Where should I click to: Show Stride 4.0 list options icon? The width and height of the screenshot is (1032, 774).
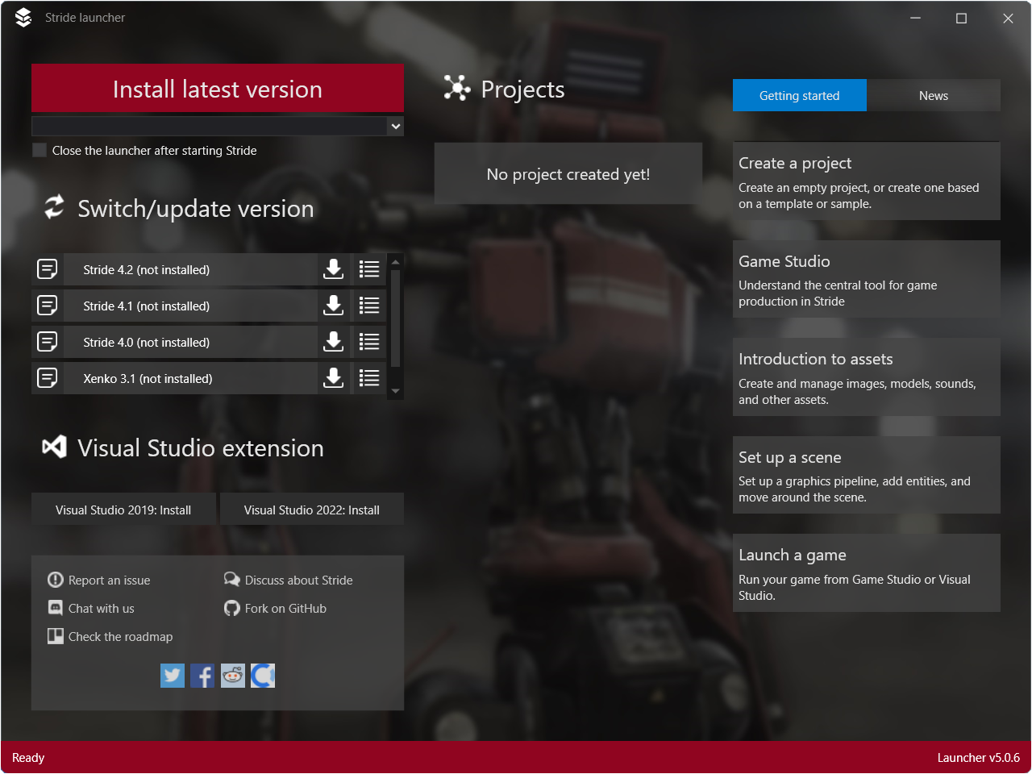369,342
